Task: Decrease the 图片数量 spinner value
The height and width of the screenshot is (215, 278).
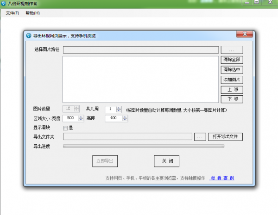Action: (76, 110)
